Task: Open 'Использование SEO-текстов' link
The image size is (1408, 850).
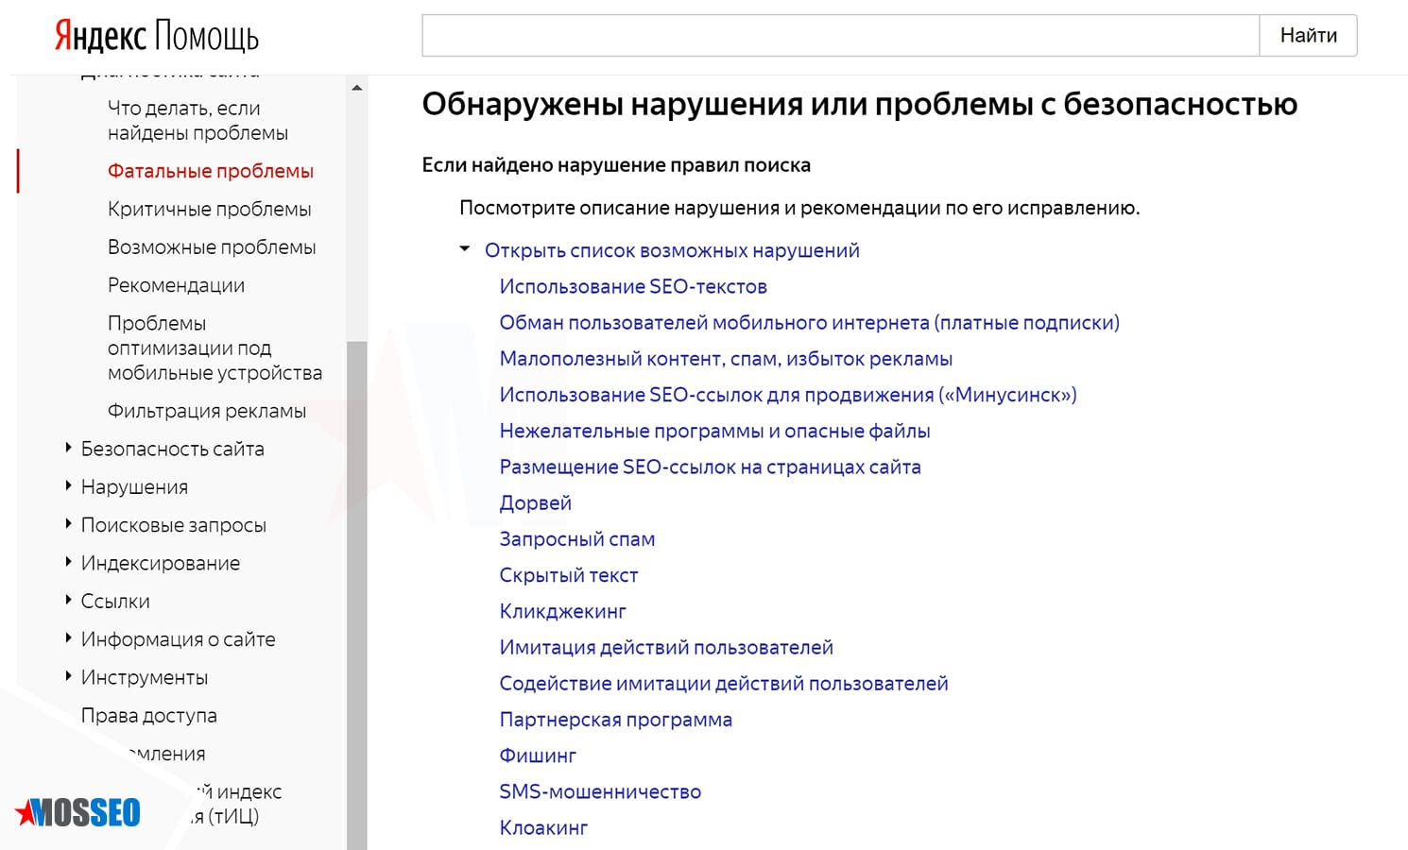Action: (x=633, y=286)
